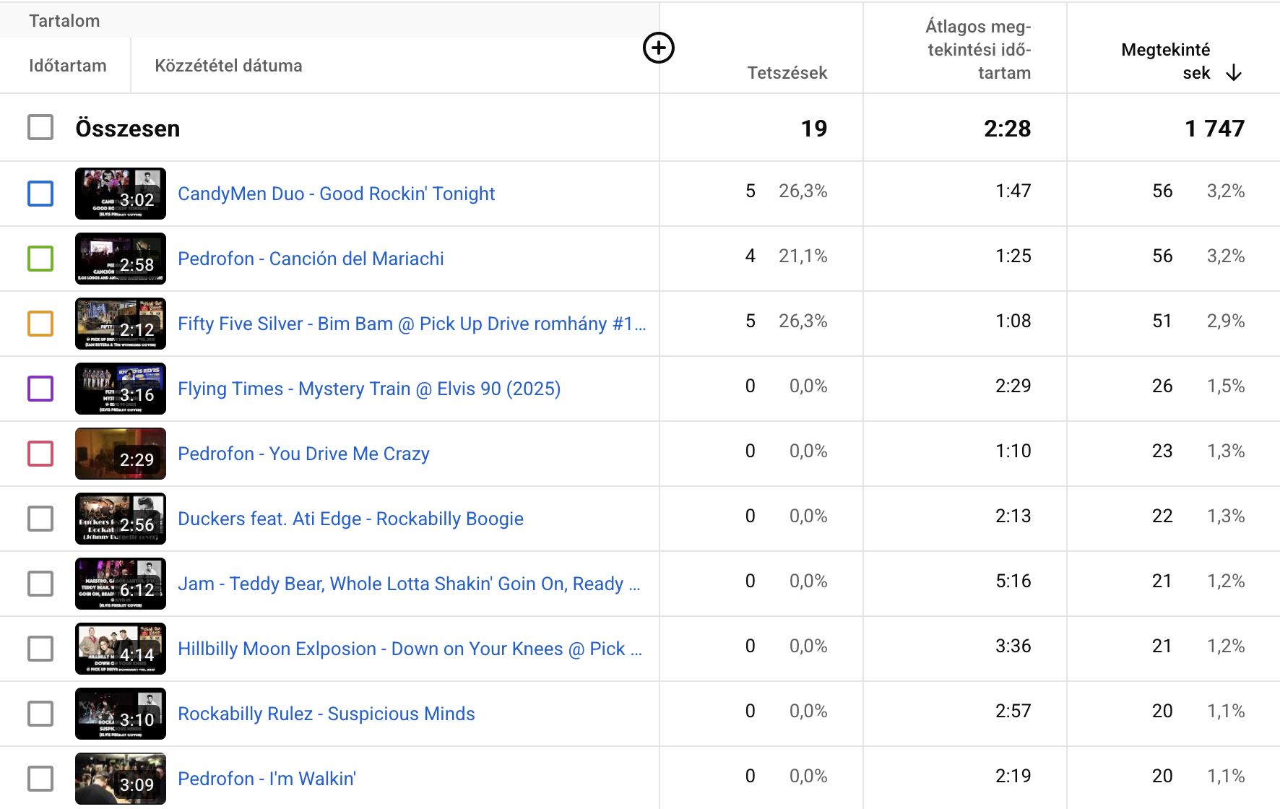Viewport: 1280px width, 809px height.
Task: Sort by Tetszések column header
Action: [787, 73]
